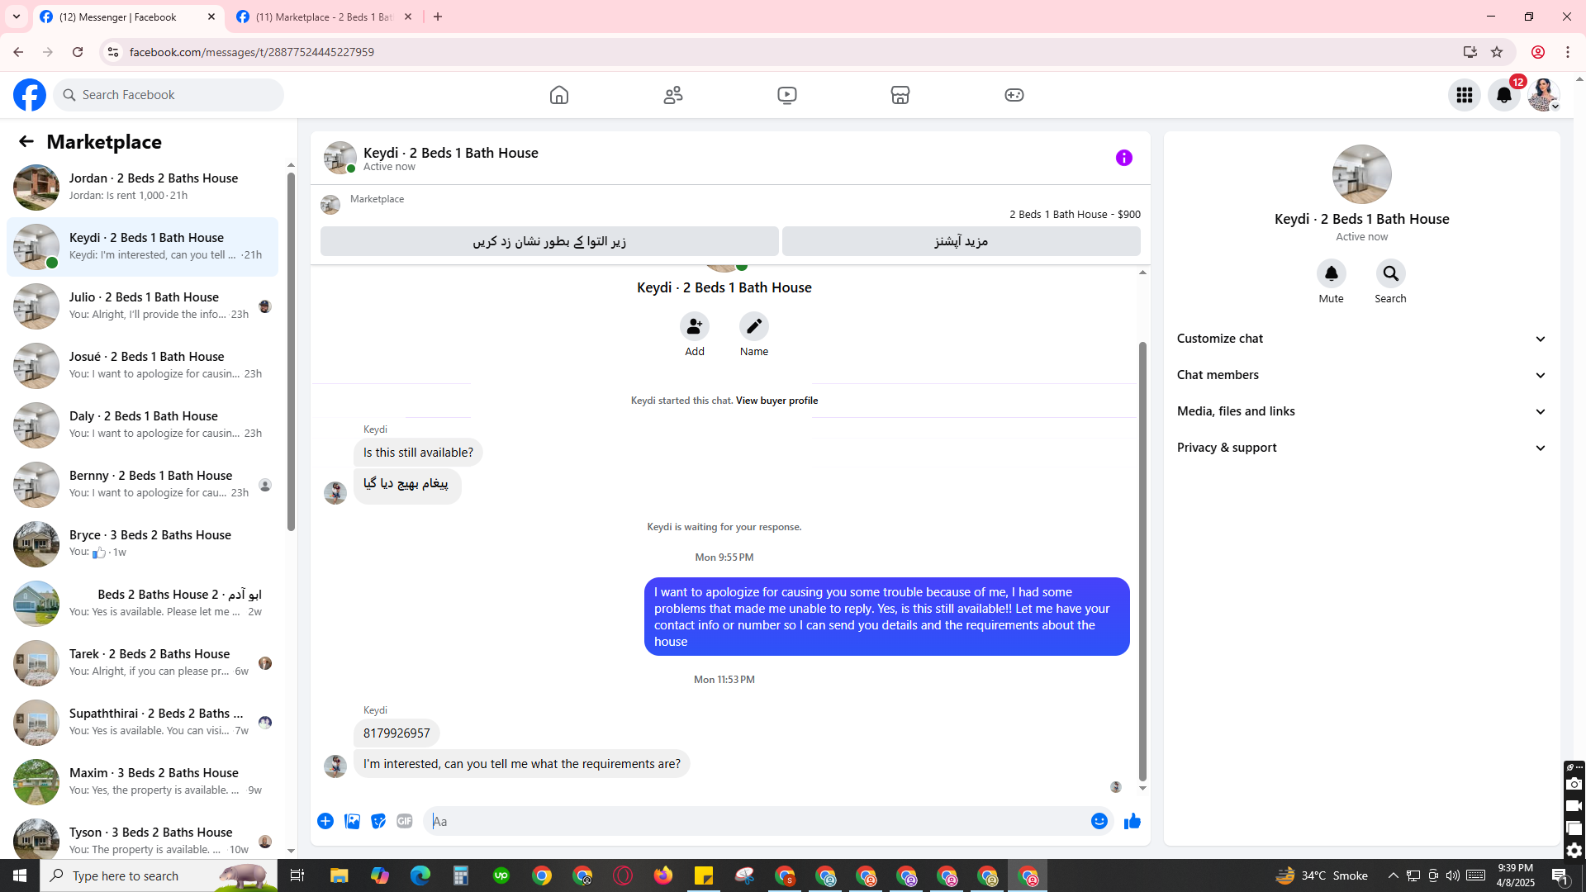Click the View buyer profile link

776,401
